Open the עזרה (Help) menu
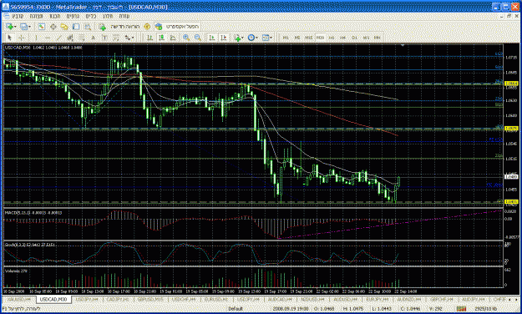The image size is (522, 314). (x=124, y=17)
